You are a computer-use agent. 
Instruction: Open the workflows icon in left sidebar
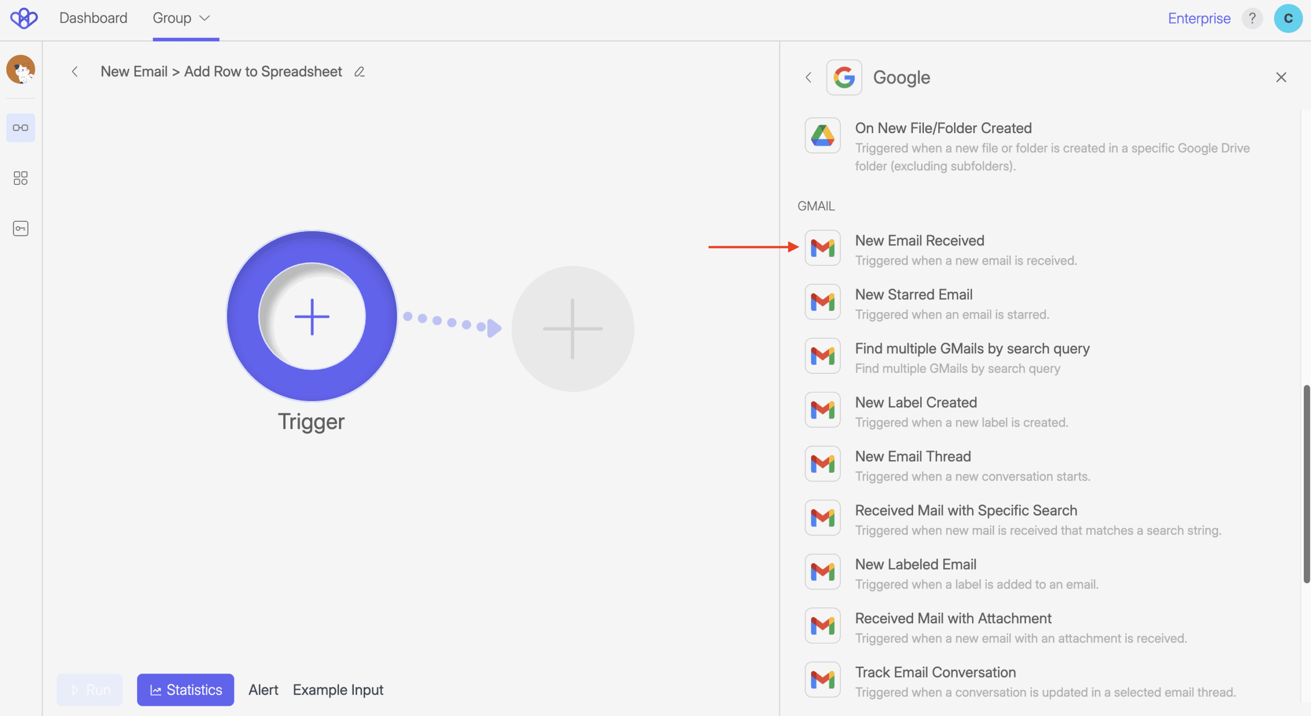point(20,128)
